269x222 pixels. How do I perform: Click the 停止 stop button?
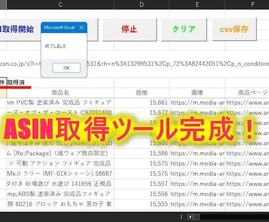130,29
